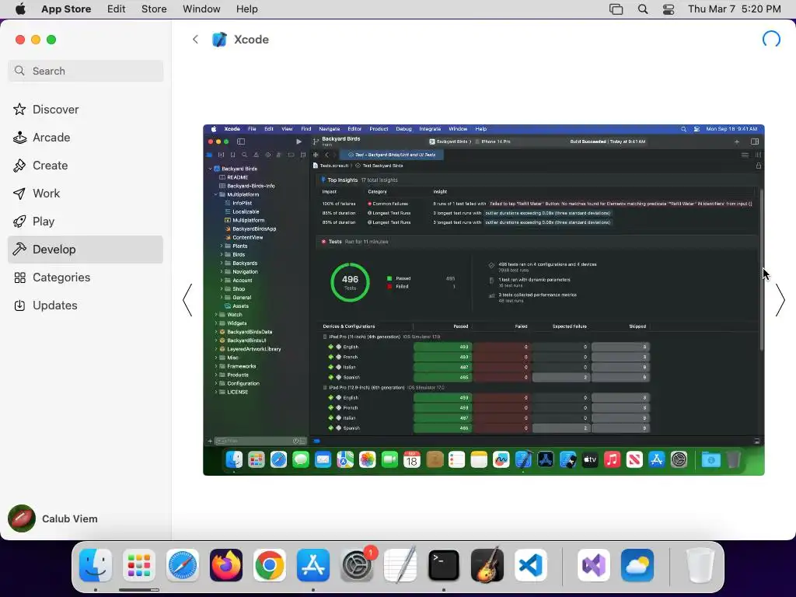The image size is (796, 597).
Task: Open the Trash from the Dock
Action: [x=700, y=565]
